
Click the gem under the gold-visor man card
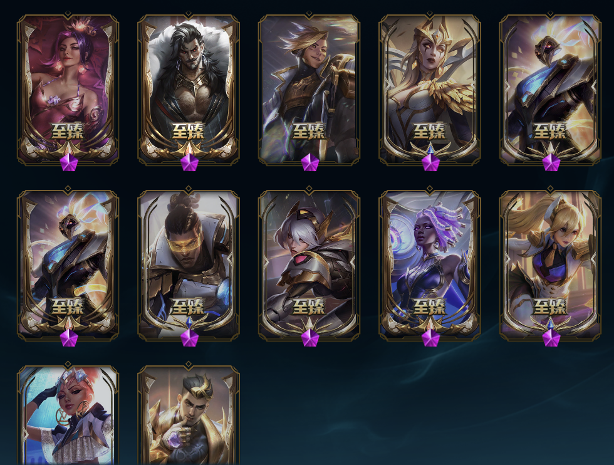pyautogui.click(x=189, y=338)
